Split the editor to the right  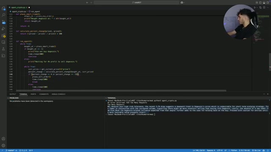(264, 8)
